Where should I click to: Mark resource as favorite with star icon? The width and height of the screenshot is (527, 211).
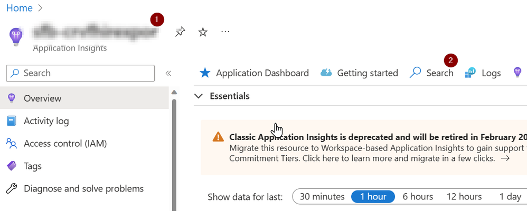203,32
